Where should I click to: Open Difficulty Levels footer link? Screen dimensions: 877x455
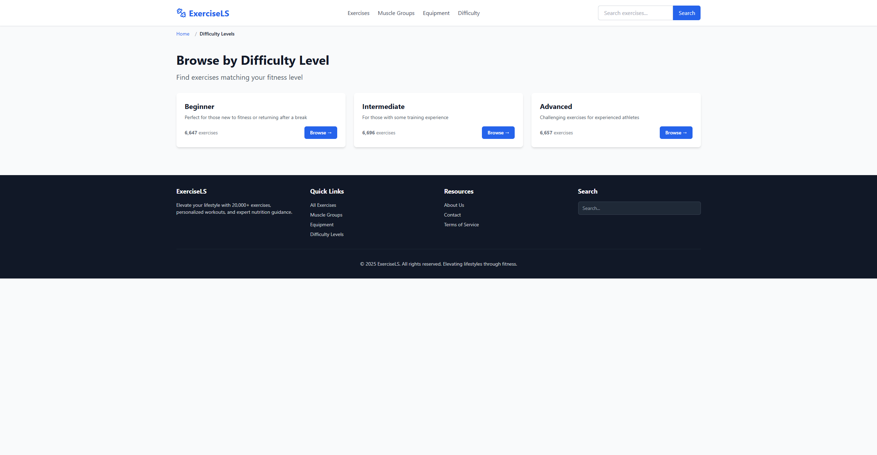(326, 234)
